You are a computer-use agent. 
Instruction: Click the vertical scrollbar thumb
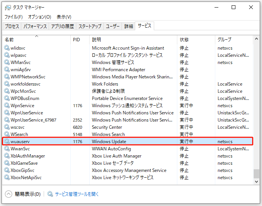pyautogui.click(x=256, y=174)
